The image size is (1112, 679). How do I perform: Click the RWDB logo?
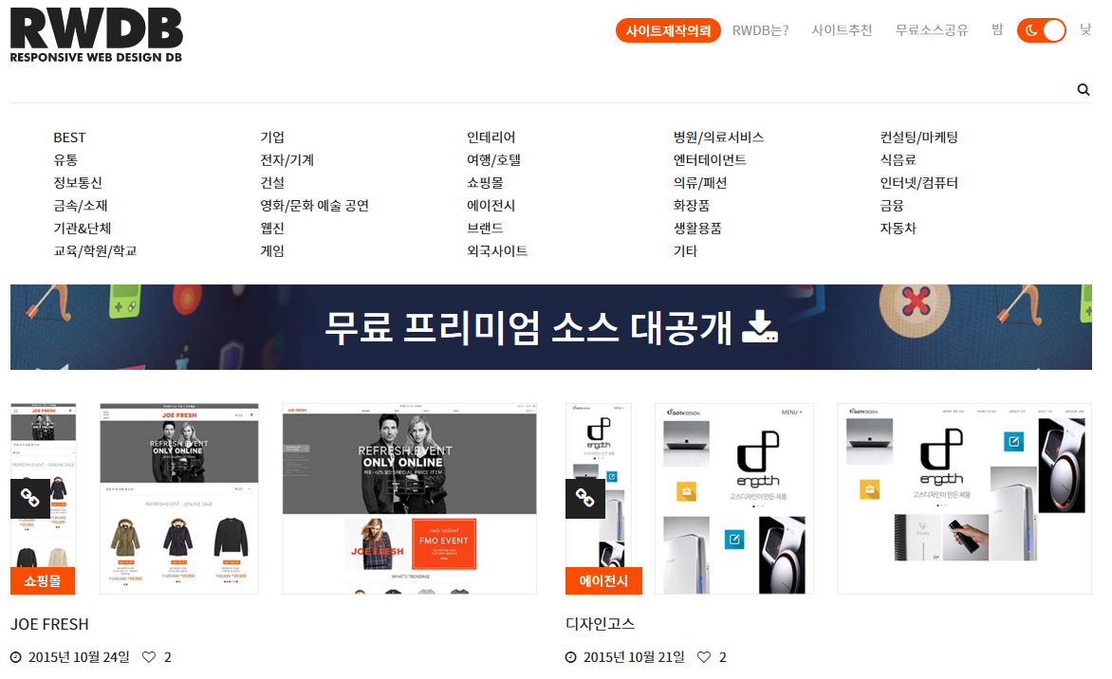pyautogui.click(x=97, y=35)
